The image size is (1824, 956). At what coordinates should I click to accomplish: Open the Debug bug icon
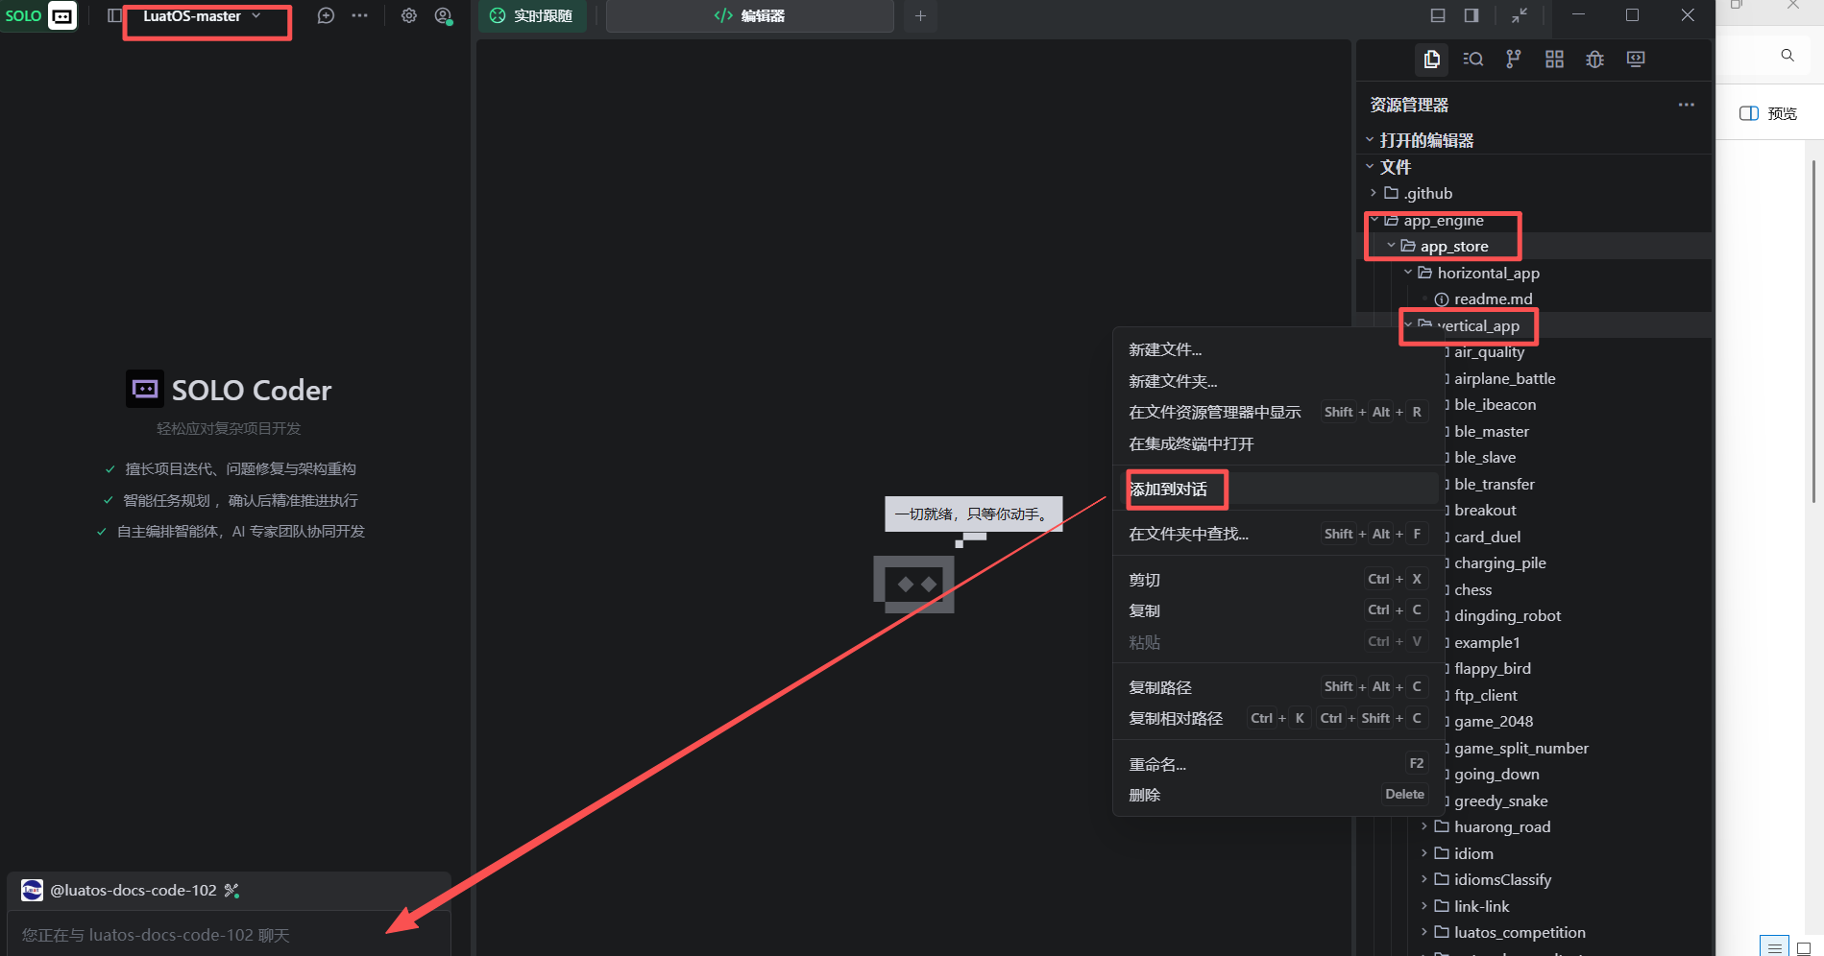point(1595,60)
